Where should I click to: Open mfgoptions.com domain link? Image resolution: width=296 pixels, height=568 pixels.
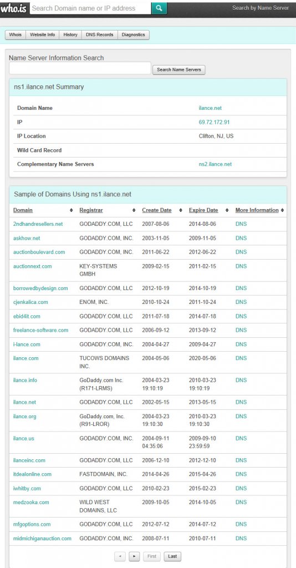32,524
